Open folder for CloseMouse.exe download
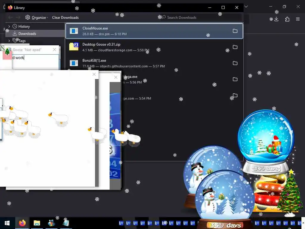305x229 pixels. point(235,31)
